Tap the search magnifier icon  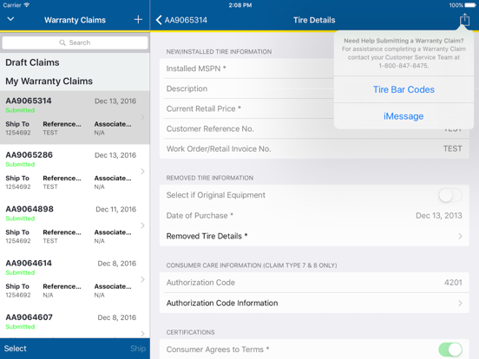[x=62, y=42]
